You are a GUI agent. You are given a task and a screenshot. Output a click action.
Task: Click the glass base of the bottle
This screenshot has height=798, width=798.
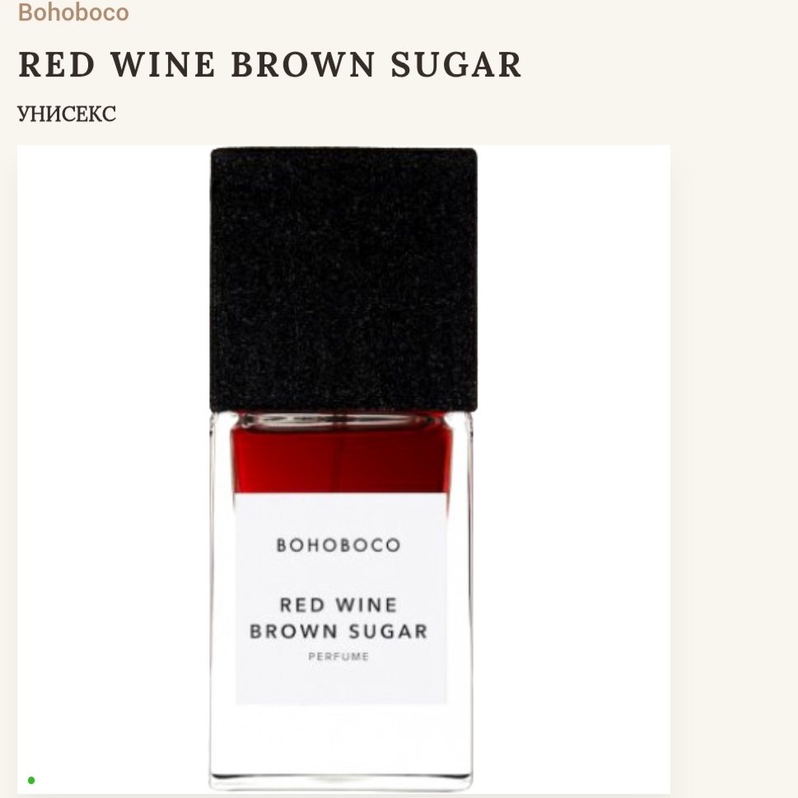[x=341, y=748]
